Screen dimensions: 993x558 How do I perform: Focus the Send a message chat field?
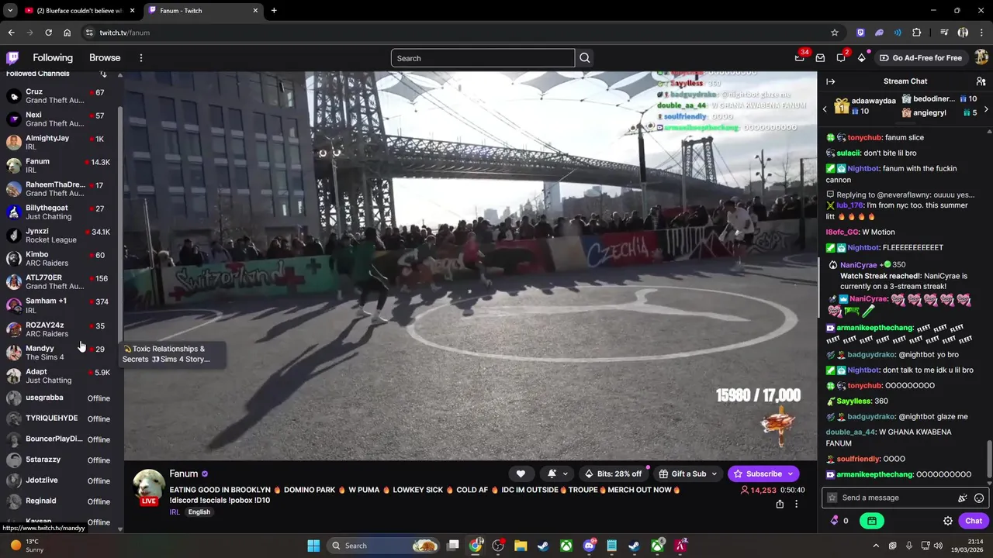[891, 498]
